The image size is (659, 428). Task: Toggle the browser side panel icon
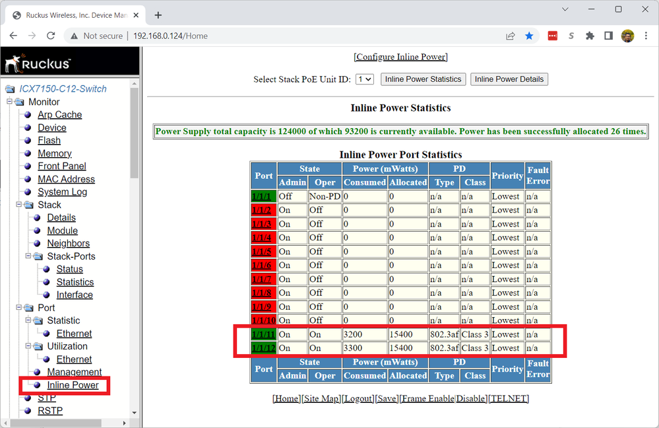coord(608,36)
